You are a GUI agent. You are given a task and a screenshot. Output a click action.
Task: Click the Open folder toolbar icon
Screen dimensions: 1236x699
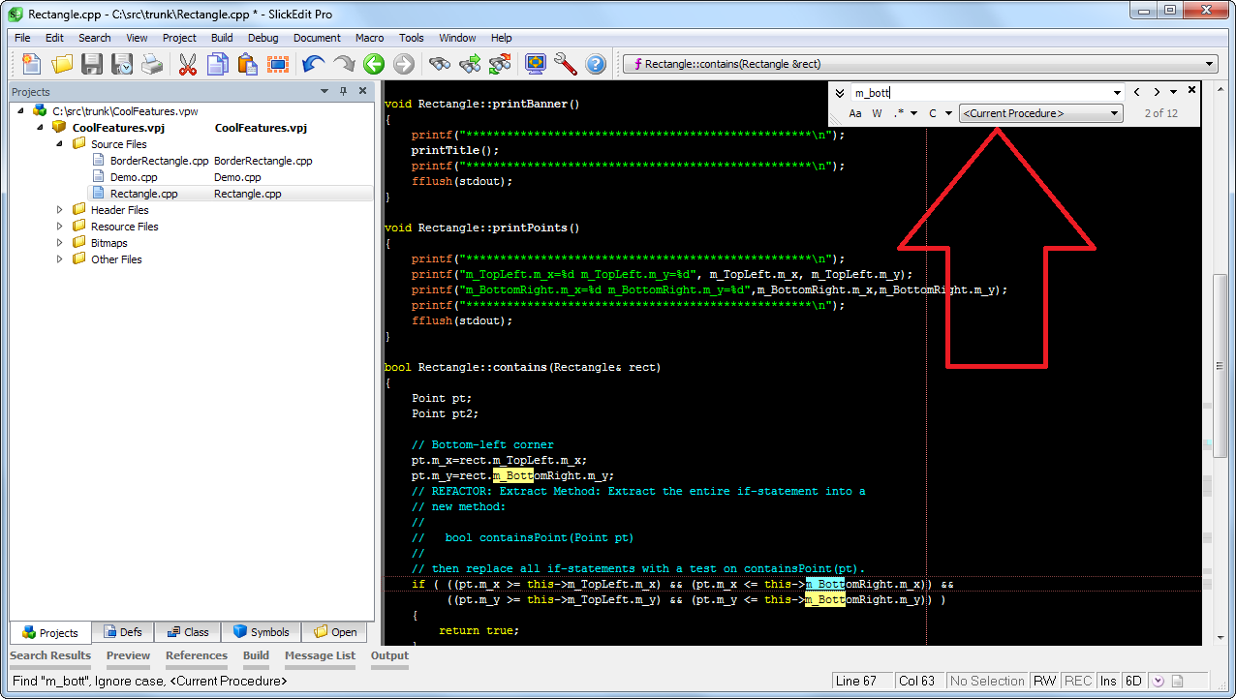tap(62, 64)
